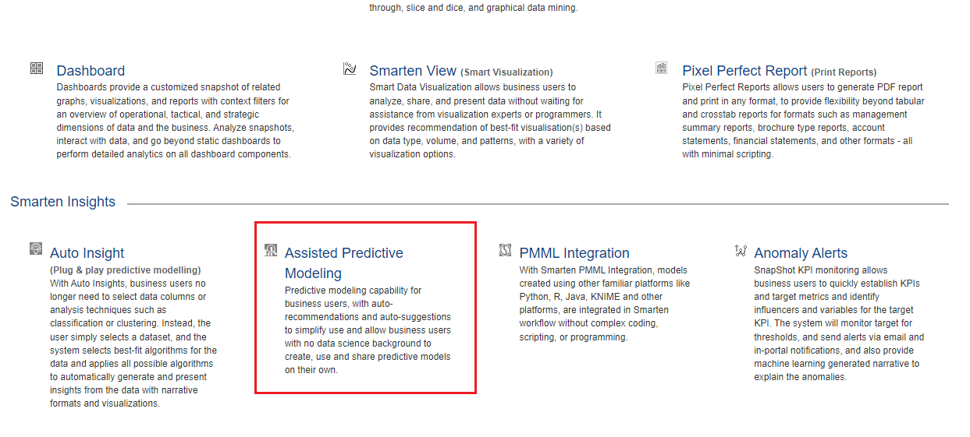Click the Plug & play predictive modelling subtitle
The width and height of the screenshot is (970, 437).
click(x=126, y=270)
